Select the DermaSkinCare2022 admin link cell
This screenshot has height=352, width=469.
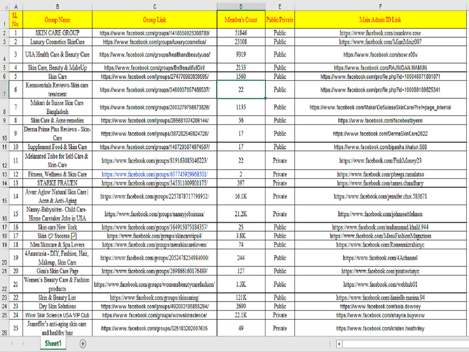(x=380, y=133)
